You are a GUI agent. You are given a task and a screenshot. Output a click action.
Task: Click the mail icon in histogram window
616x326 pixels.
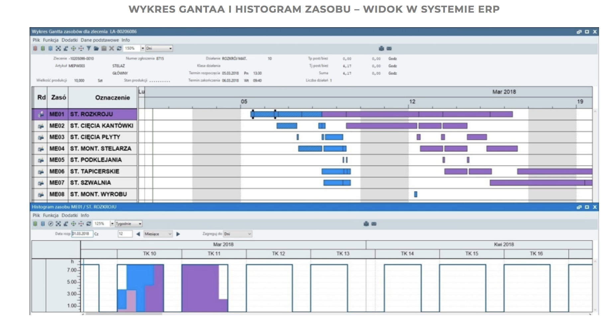[x=374, y=224]
